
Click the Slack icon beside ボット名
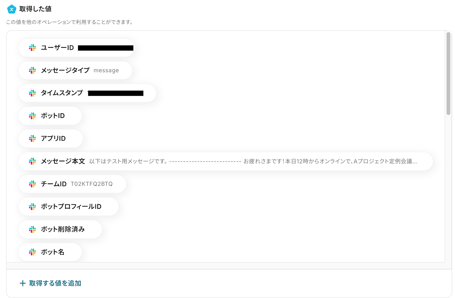tap(32, 252)
